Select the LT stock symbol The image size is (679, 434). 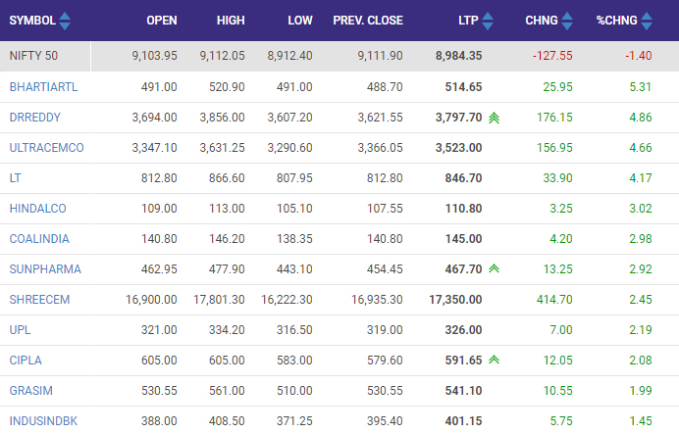(x=15, y=178)
